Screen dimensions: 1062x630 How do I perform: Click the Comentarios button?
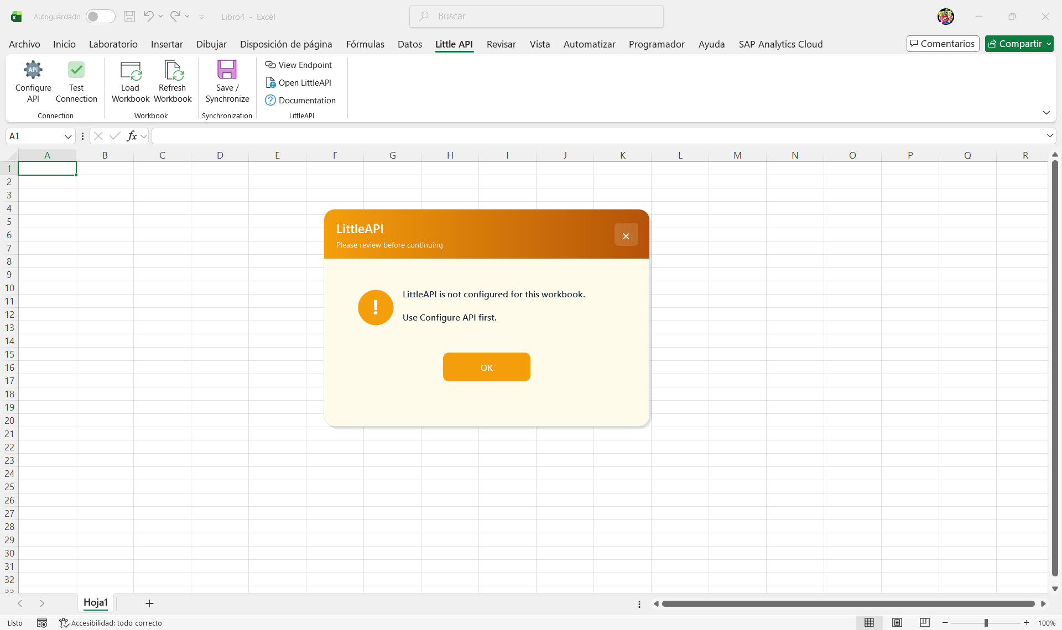943,44
